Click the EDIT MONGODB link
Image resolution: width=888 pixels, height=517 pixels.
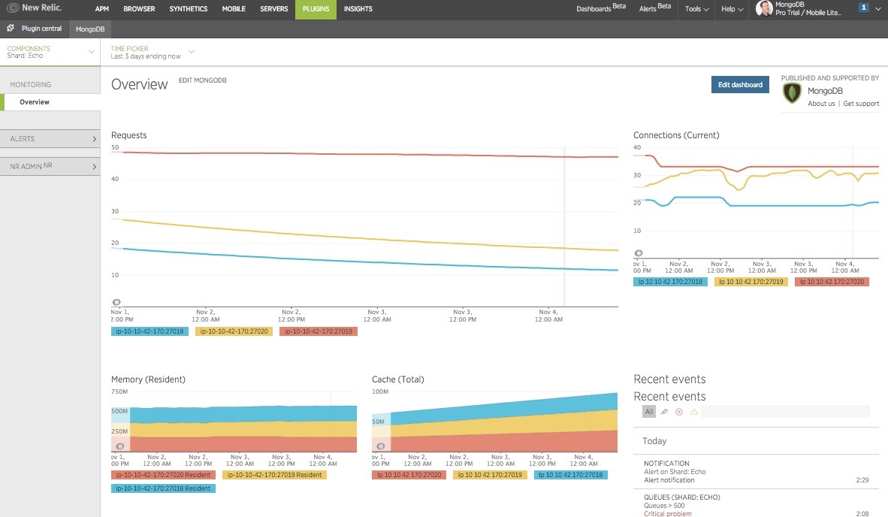click(x=203, y=80)
